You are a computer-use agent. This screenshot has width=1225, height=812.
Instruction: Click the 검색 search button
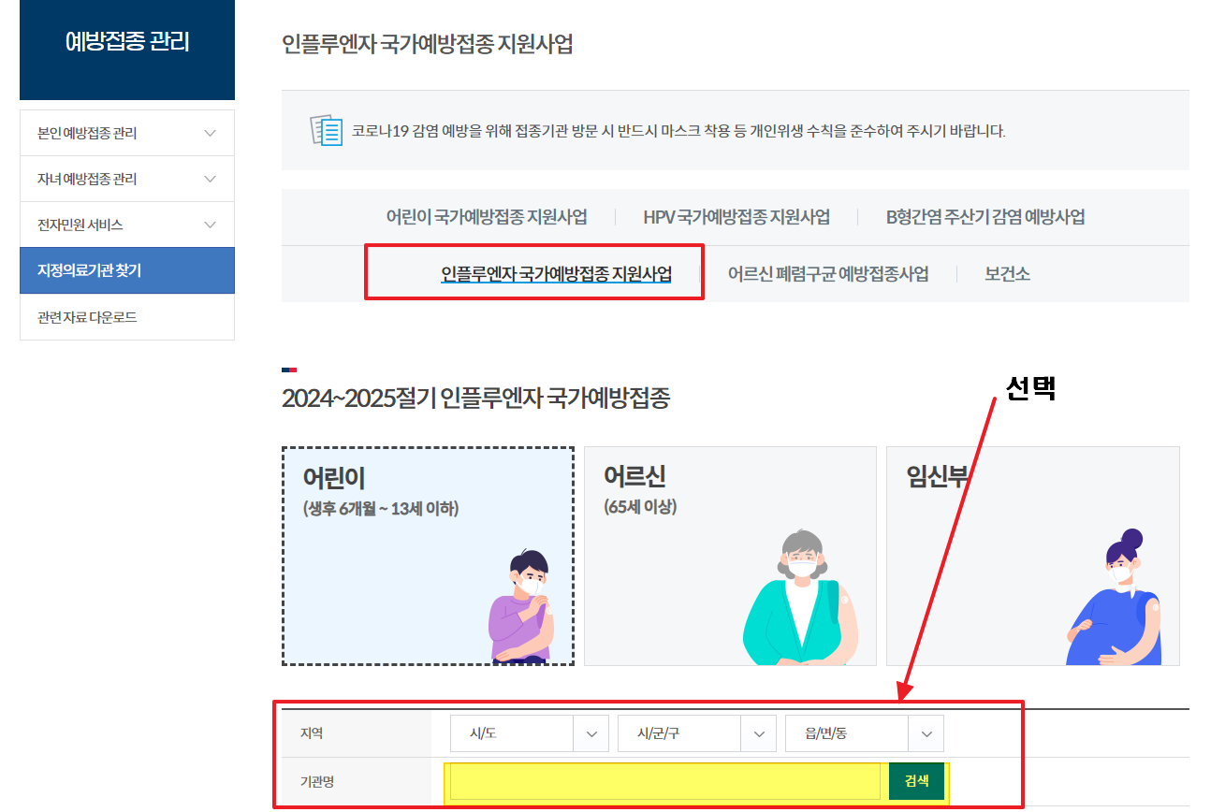click(916, 779)
